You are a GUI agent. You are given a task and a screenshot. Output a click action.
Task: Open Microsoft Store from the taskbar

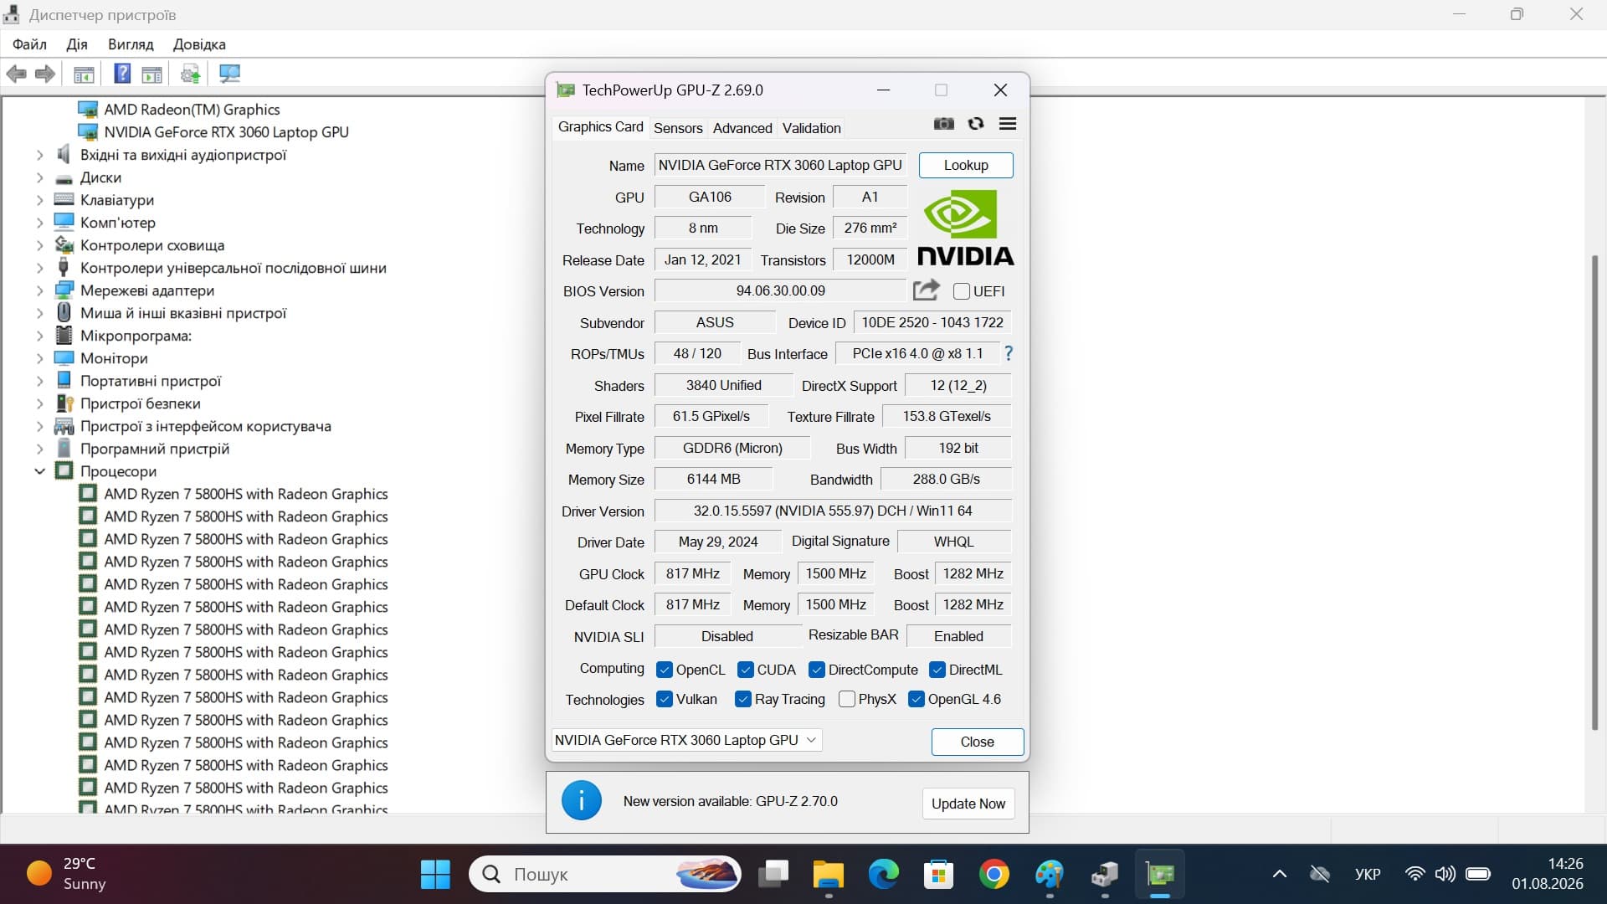[939, 875]
